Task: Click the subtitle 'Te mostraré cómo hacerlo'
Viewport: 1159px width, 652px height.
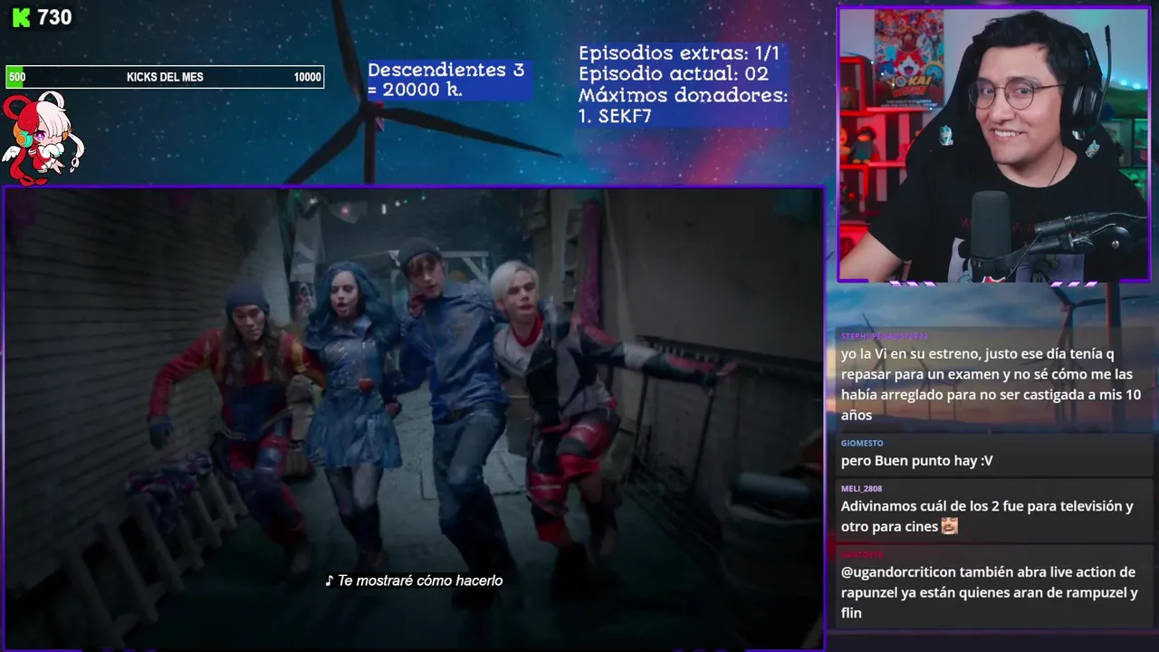Action: [414, 580]
